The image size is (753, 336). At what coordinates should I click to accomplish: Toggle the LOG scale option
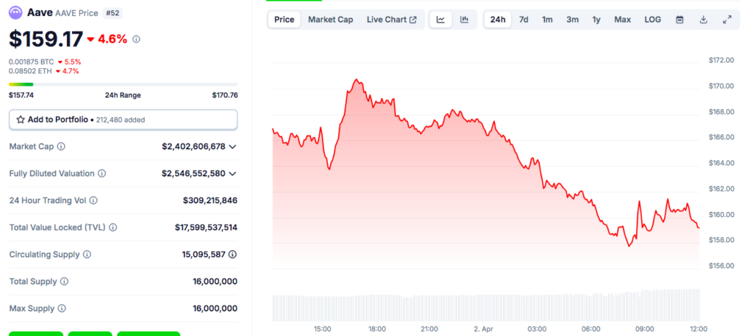click(652, 20)
